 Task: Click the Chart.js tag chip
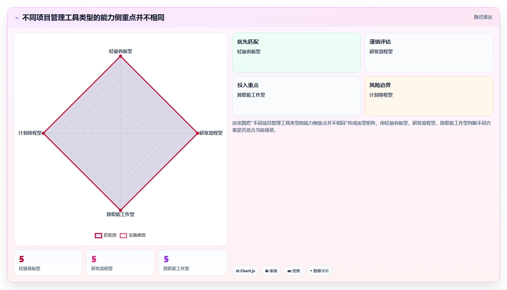[x=245, y=271]
